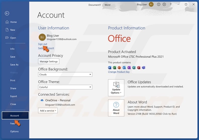Send a smile feedback face icon

[x=158, y=5]
